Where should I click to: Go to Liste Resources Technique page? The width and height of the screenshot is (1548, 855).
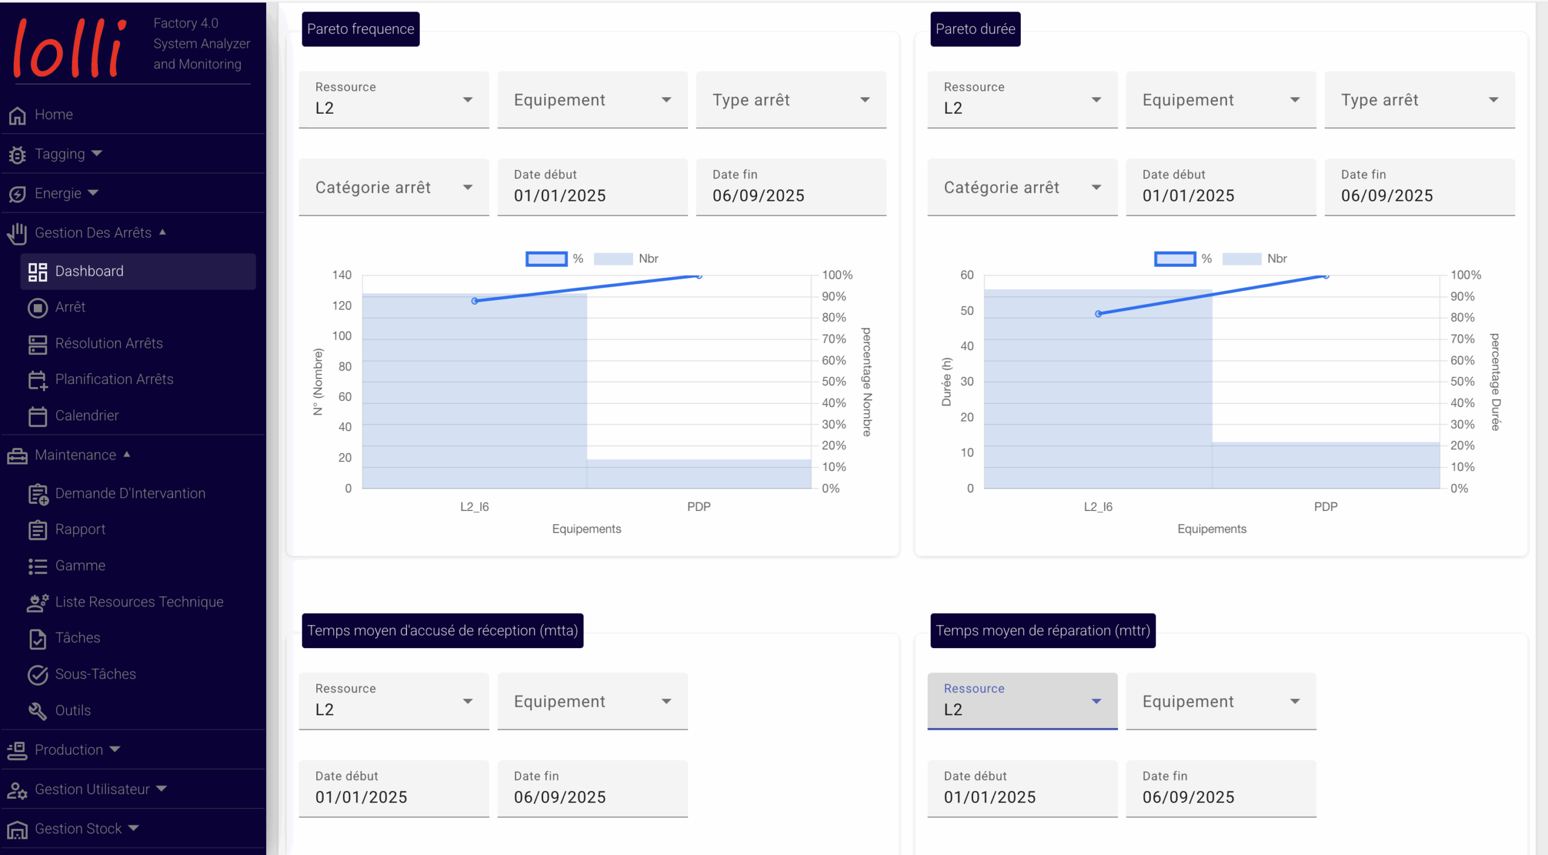pyautogui.click(x=139, y=602)
